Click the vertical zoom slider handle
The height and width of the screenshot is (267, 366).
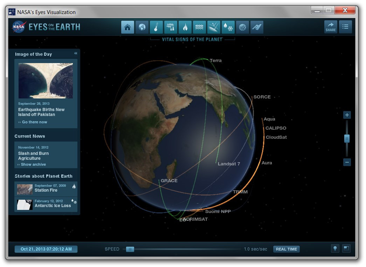[347, 138]
